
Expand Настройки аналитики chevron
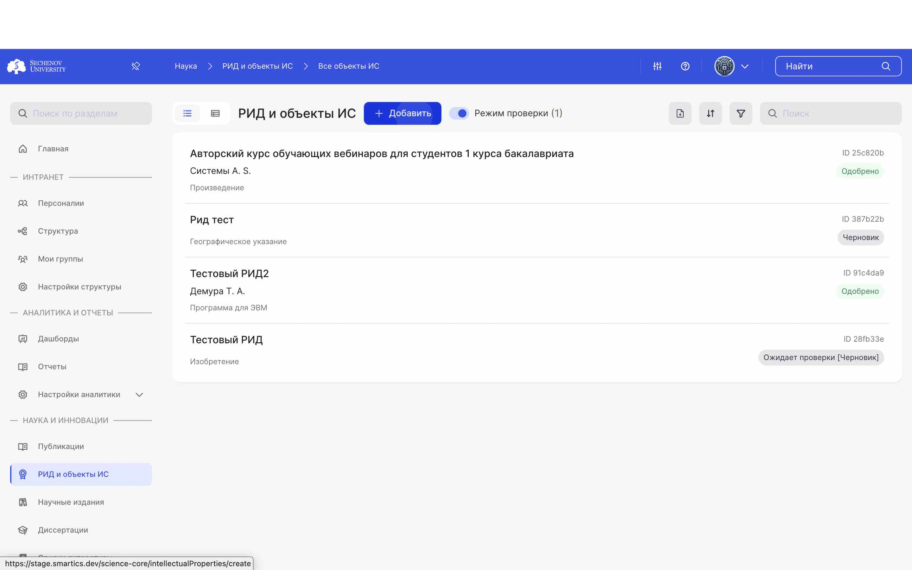pyautogui.click(x=139, y=395)
